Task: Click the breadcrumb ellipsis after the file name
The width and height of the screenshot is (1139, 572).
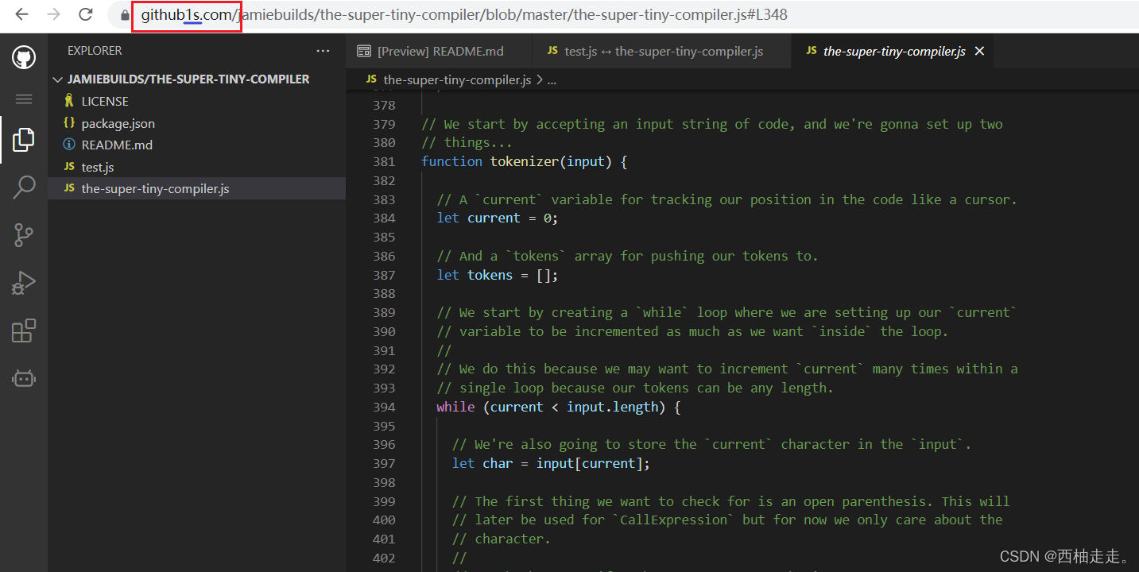Action: coord(552,80)
